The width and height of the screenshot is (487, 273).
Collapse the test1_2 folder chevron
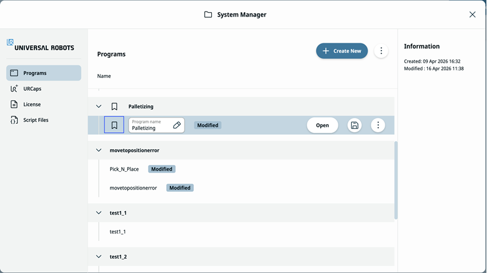[99, 257]
